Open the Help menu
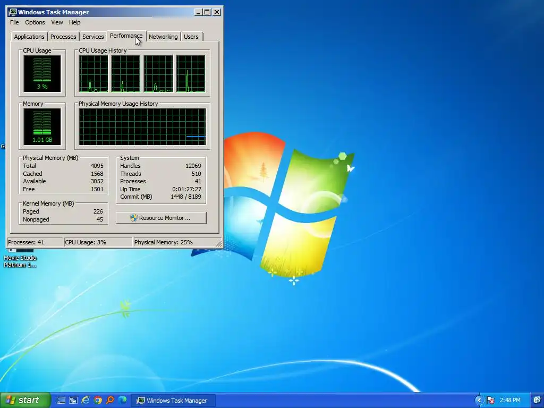544x408 pixels. [x=74, y=22]
